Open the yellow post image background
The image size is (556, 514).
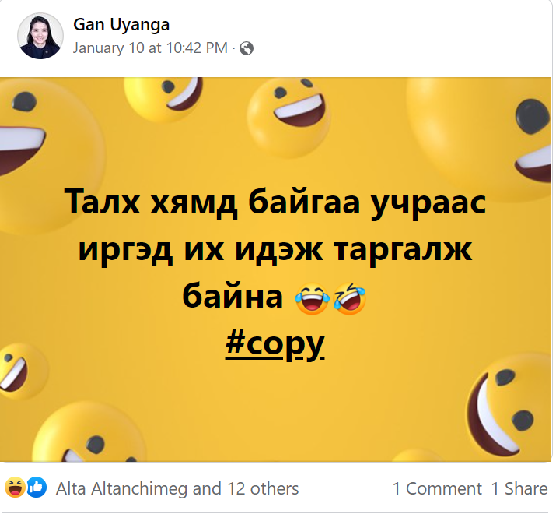276,269
